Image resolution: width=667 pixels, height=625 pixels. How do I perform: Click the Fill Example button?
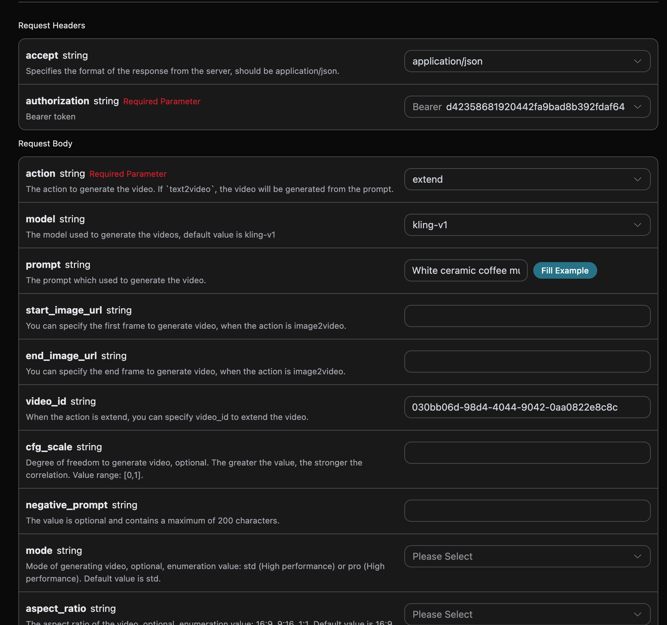565,270
